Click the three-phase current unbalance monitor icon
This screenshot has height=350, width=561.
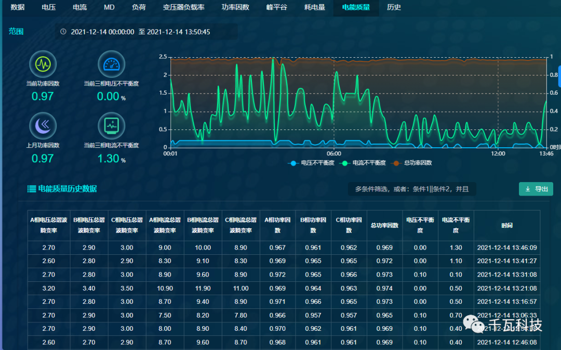(x=112, y=125)
